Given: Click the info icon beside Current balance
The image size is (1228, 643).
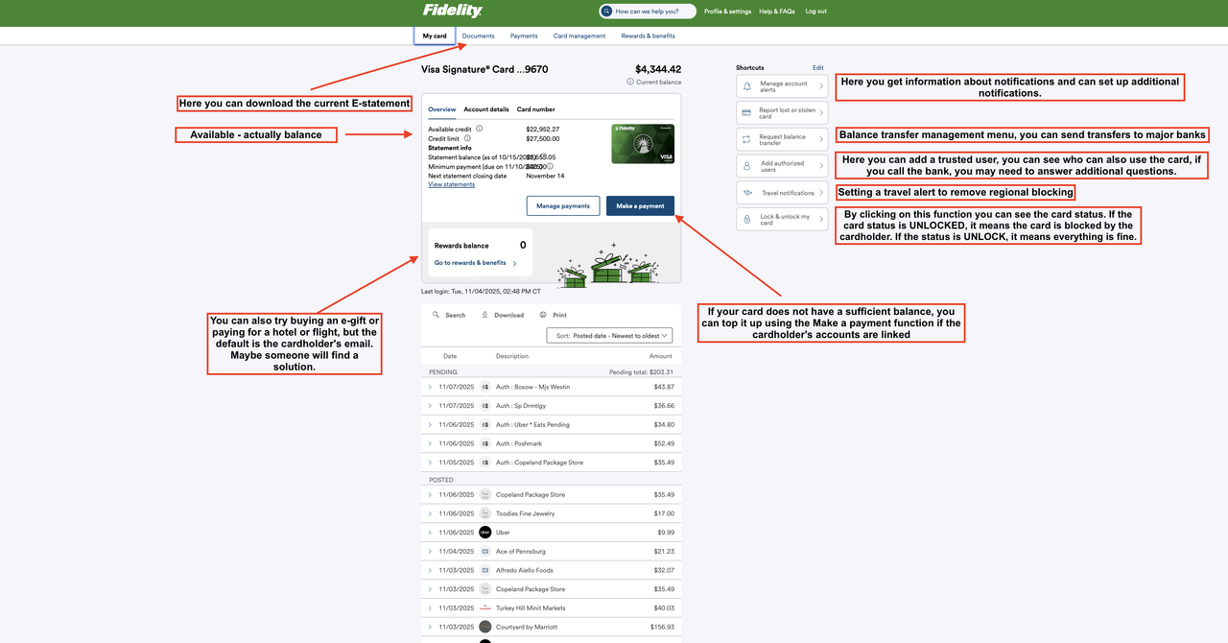Looking at the screenshot, I should (x=630, y=82).
